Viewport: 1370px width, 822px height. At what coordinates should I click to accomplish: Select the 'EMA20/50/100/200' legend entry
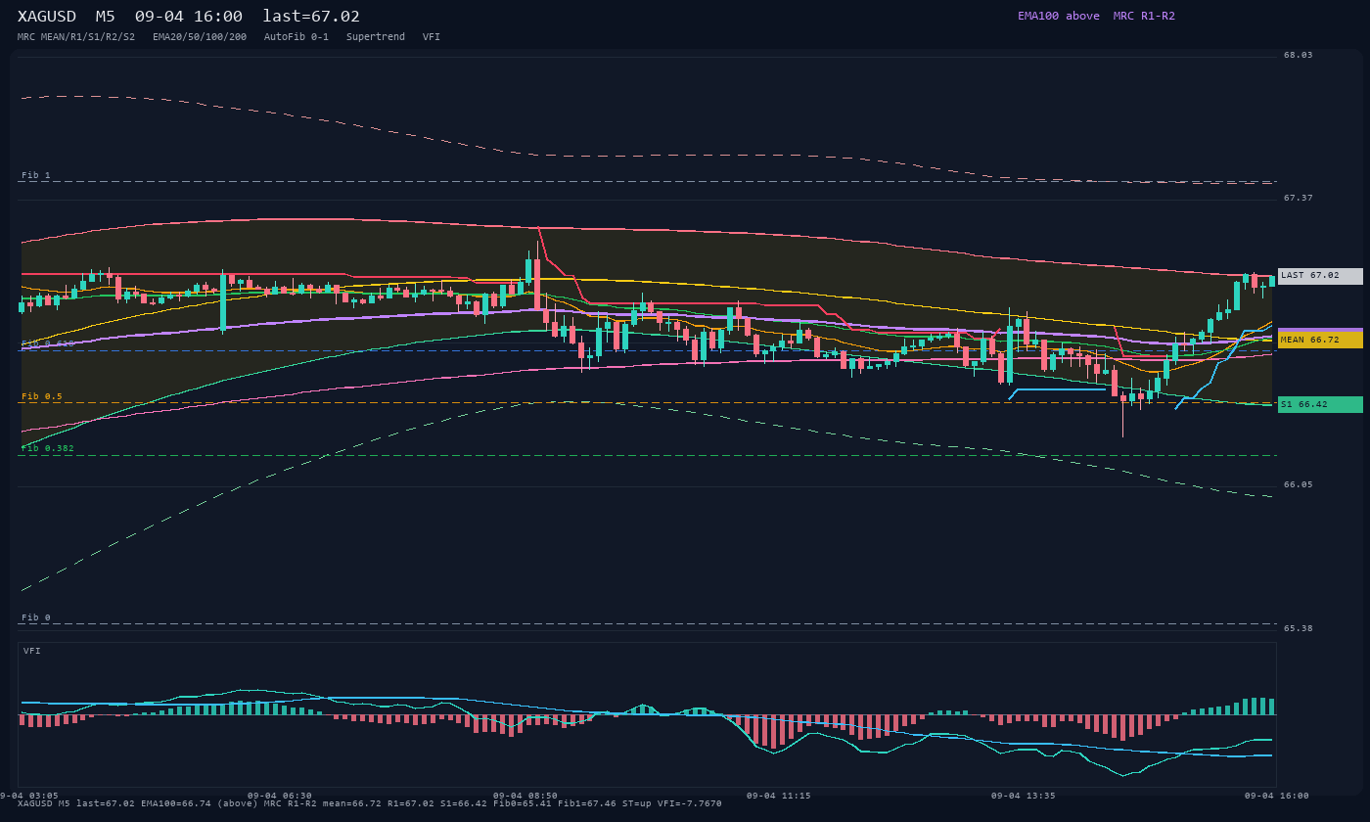(200, 37)
